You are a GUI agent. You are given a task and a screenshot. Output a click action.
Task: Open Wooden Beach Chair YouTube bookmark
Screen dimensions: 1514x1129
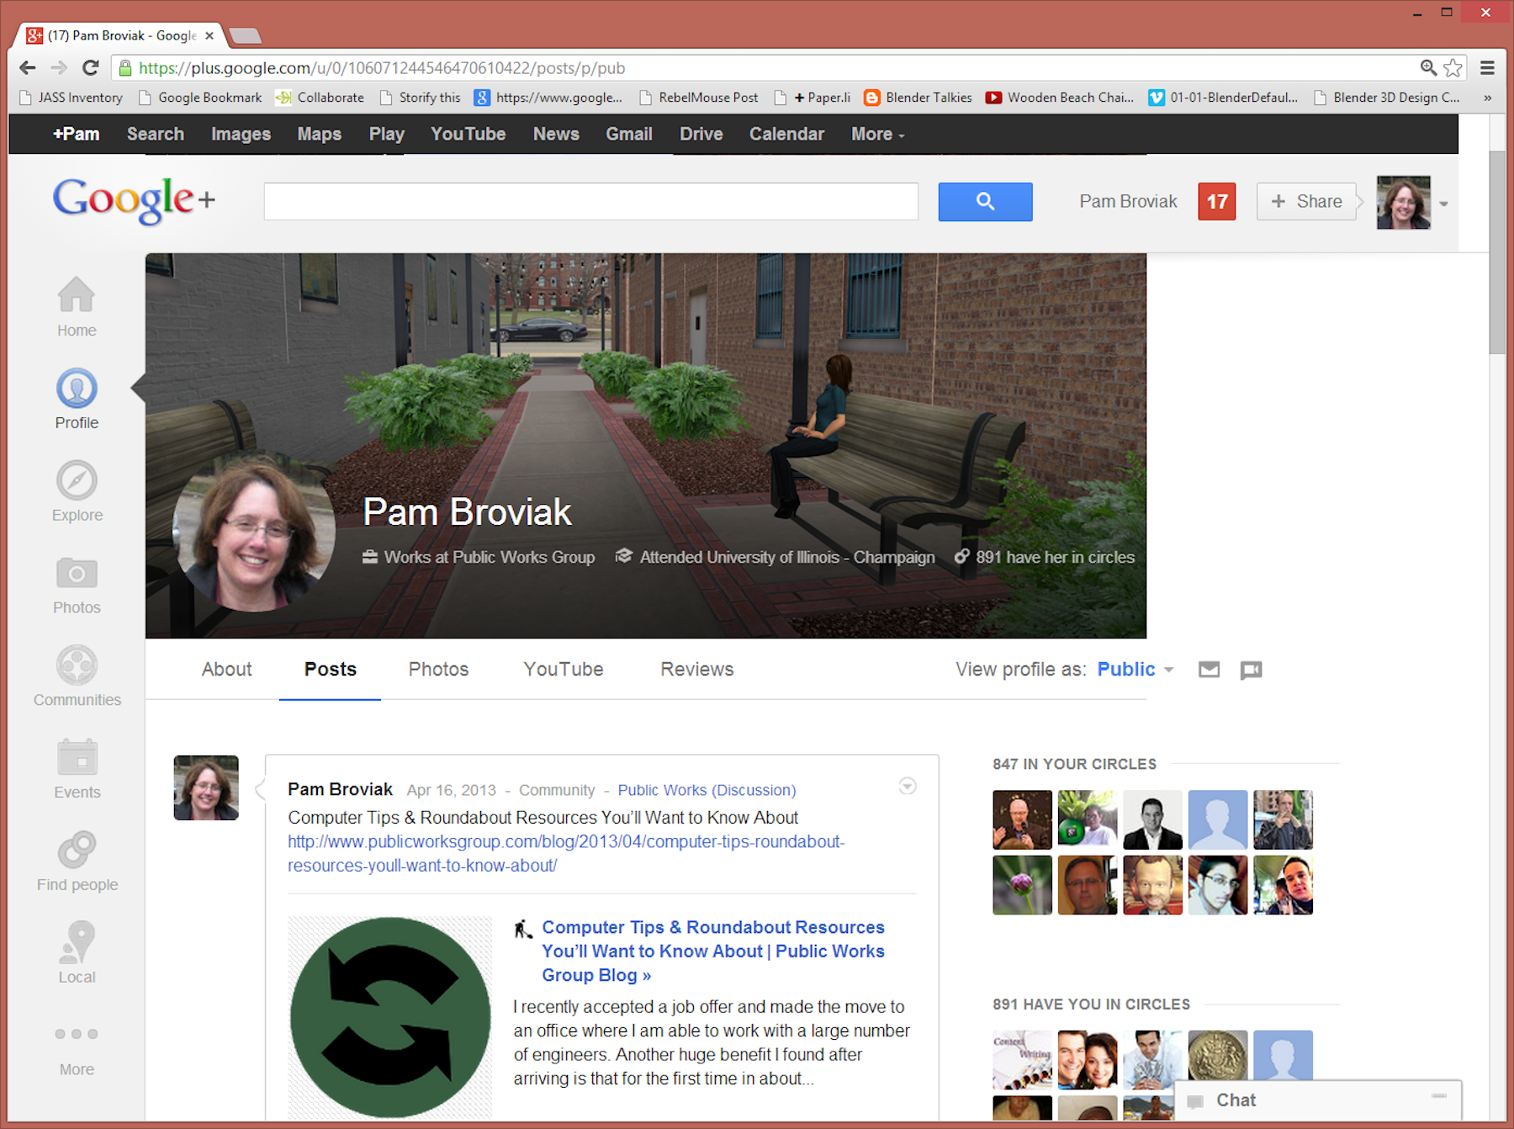coord(1060,98)
